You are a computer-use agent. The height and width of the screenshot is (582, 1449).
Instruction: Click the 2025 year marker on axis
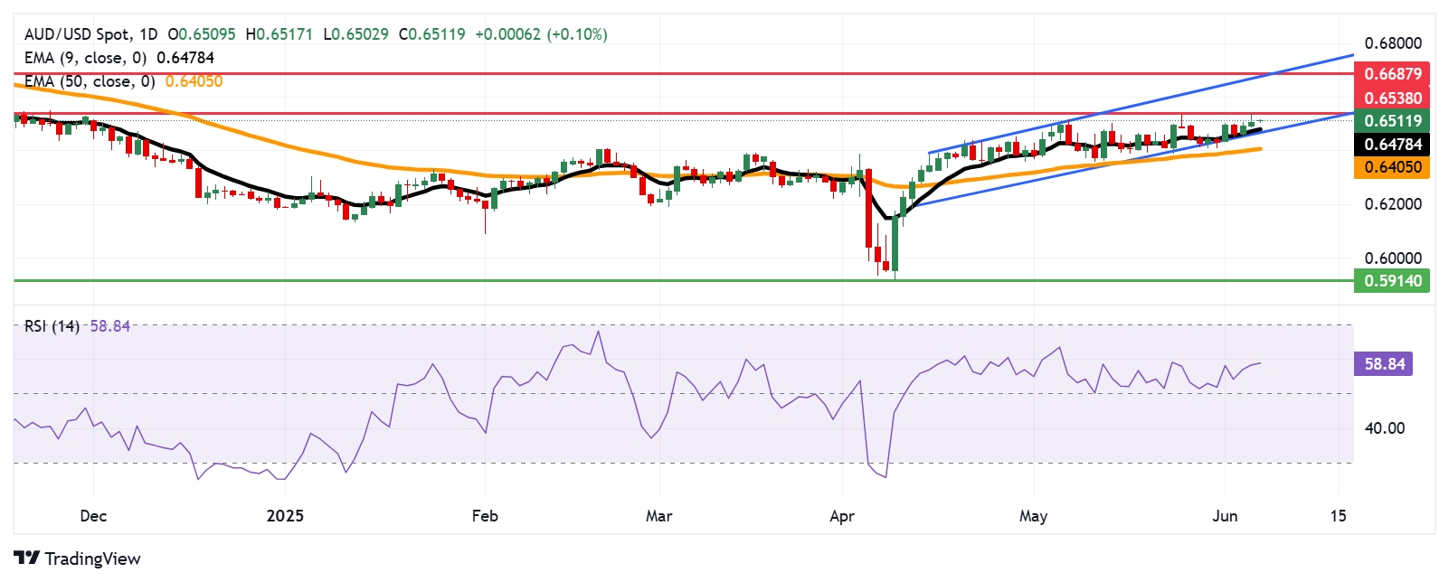click(x=285, y=516)
